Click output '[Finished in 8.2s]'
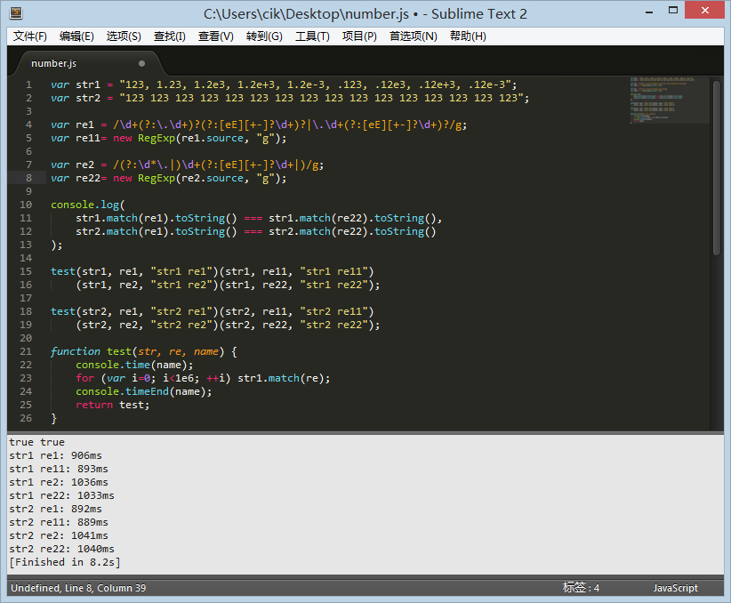The image size is (731, 603). 65,562
